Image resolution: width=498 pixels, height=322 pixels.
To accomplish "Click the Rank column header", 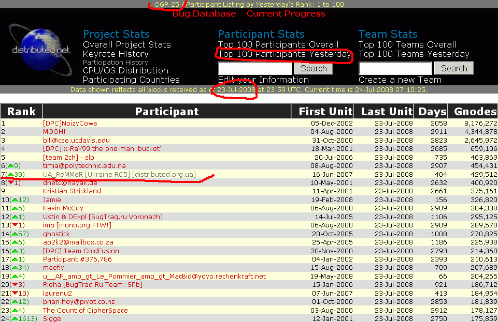I will click(x=21, y=112).
